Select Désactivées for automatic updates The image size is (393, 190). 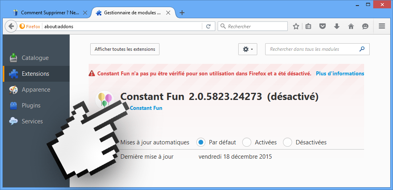click(287, 142)
